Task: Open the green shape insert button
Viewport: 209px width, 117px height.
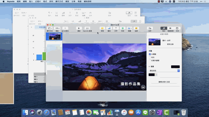Action: (123, 28)
